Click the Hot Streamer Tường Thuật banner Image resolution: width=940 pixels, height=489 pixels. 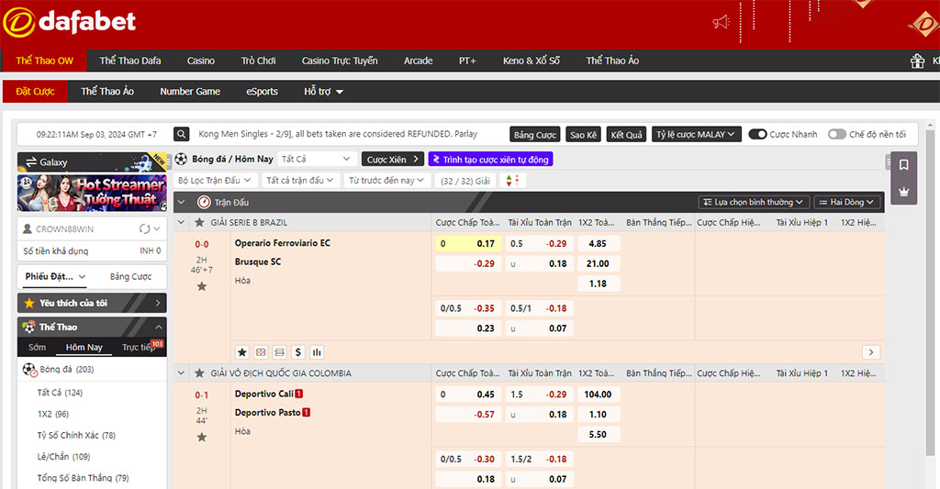[90, 193]
